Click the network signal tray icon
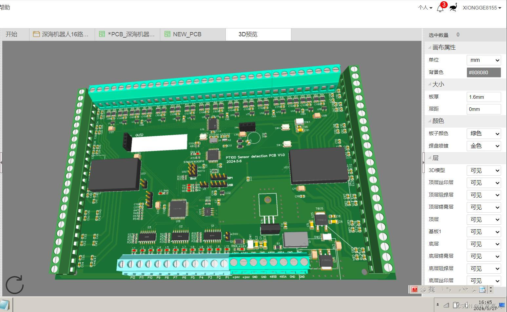The image size is (507, 312). click(x=446, y=305)
